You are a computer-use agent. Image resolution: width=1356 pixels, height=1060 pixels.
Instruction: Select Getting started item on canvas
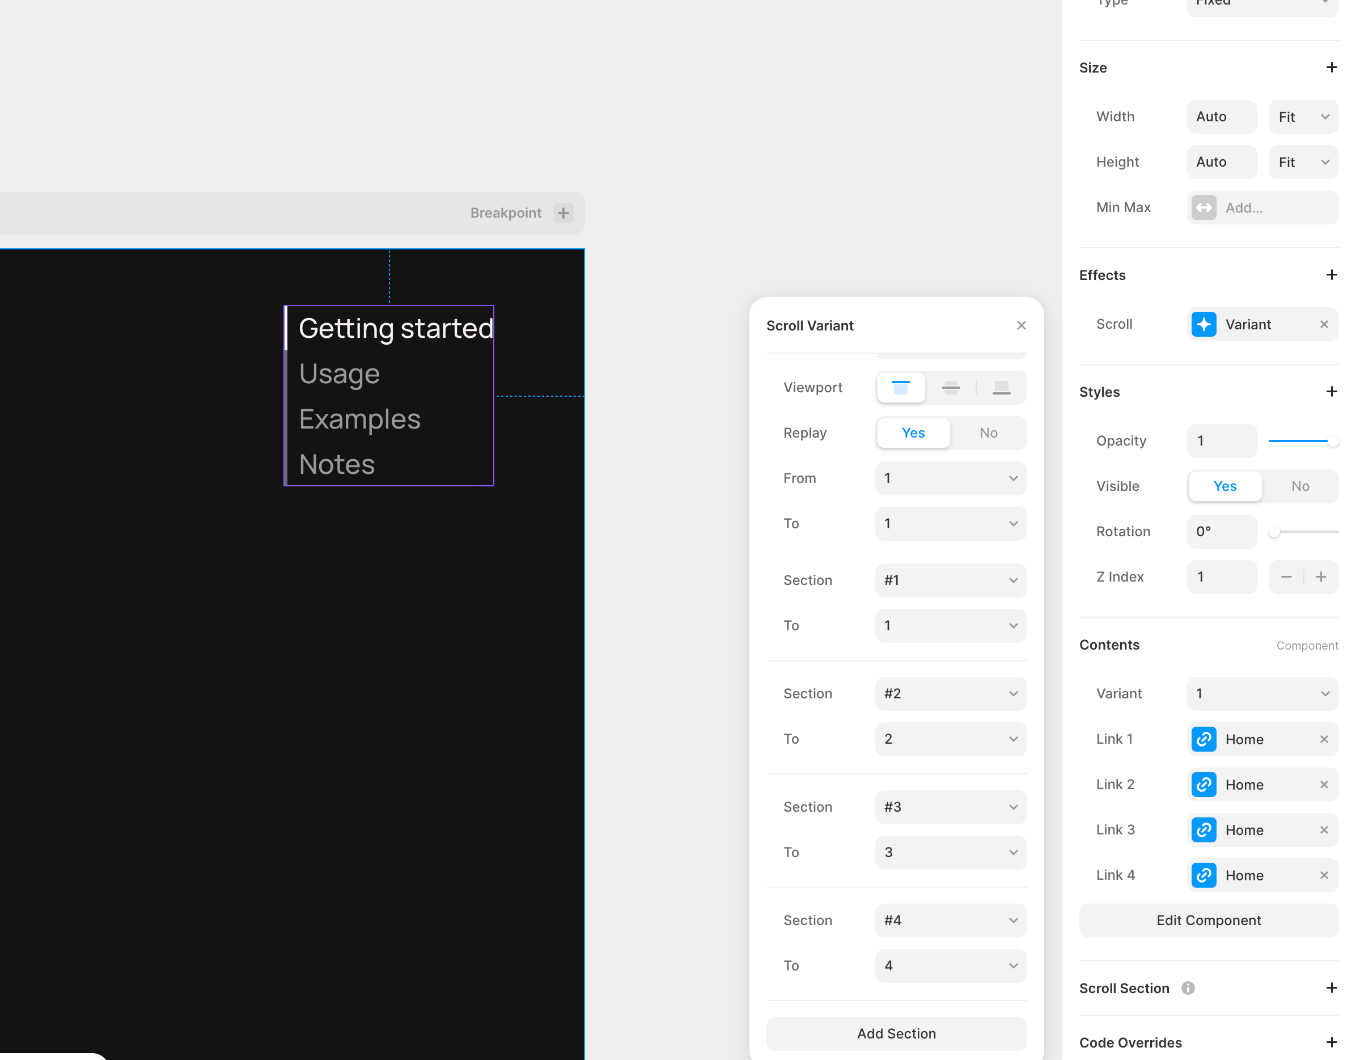[x=396, y=328]
